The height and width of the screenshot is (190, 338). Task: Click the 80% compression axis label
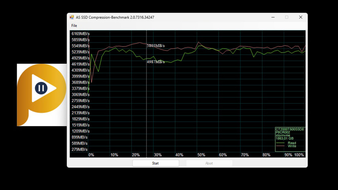point(266,155)
